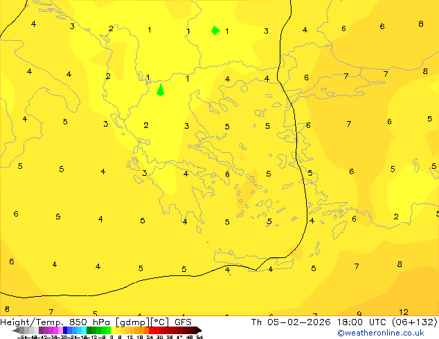Image resolution: width=439 pixels, height=339 pixels.
Task: Click the '[gdmp][°C]' units label
Action: point(143,322)
